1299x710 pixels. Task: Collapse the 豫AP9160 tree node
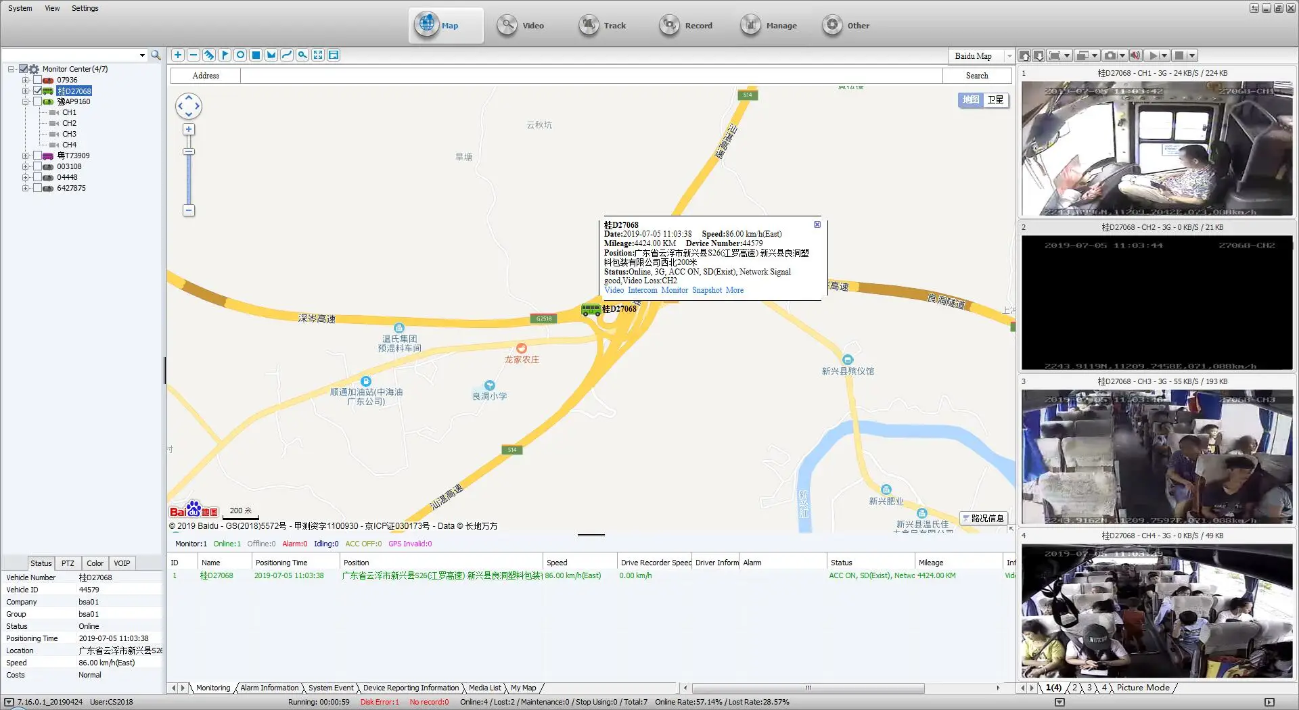tap(25, 101)
